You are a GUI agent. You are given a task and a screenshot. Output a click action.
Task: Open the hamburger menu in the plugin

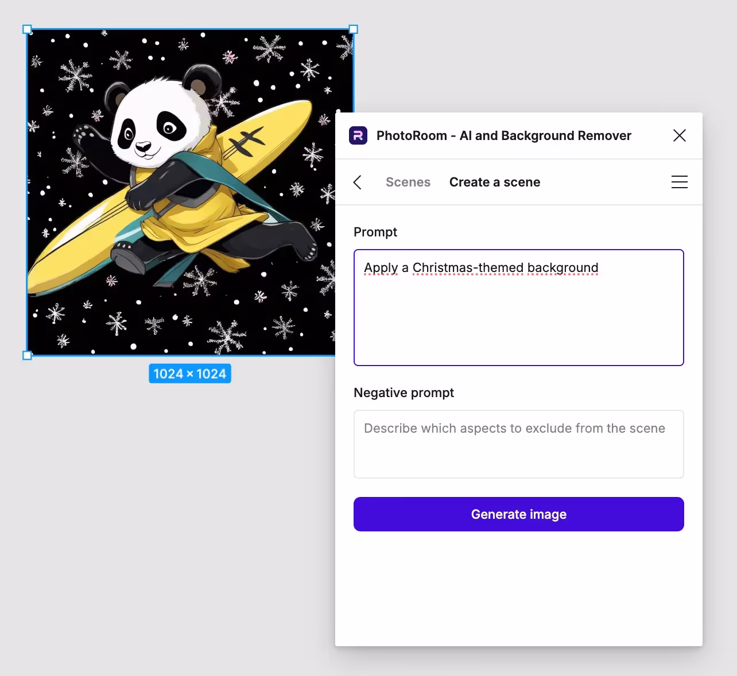[679, 182]
